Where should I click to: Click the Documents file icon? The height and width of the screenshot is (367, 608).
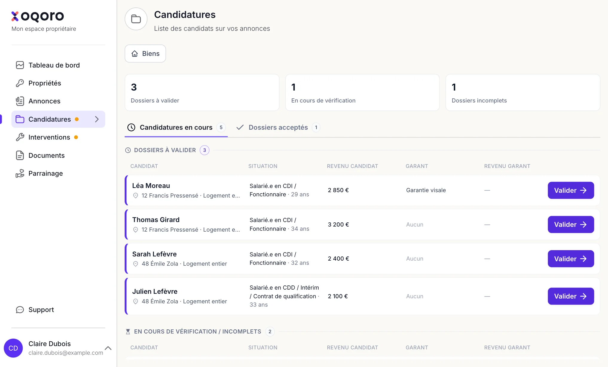(x=20, y=155)
